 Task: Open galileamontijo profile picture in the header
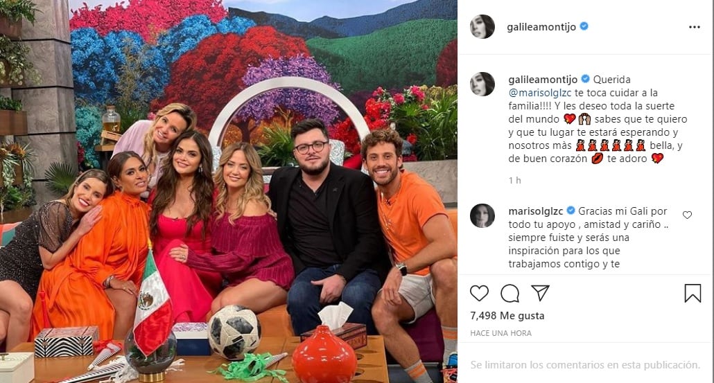482,27
